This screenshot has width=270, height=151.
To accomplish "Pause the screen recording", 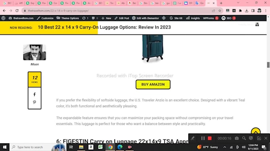I will [x=202, y=138].
